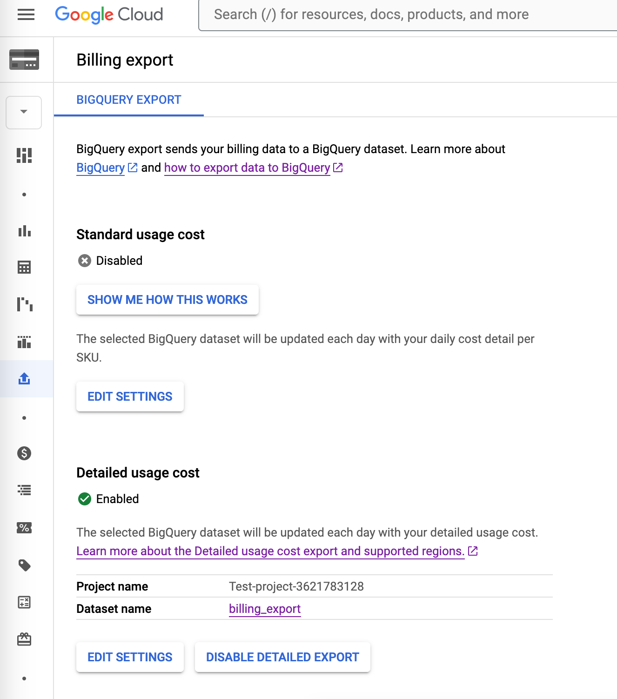Open the hamburger navigation menu
Image resolution: width=617 pixels, height=699 pixels.
[x=26, y=15]
